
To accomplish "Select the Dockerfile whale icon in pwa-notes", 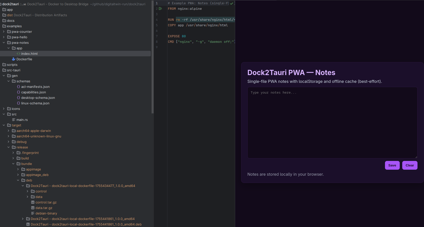I will [14, 59].
